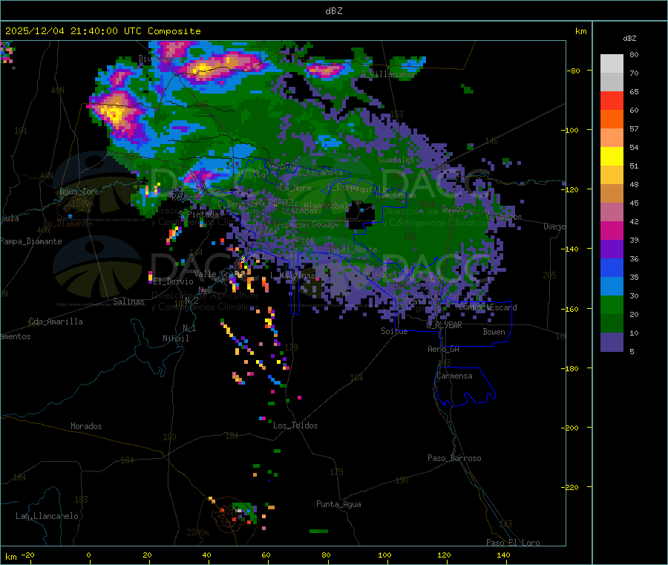Click the Agua_Toro place label
This screenshot has width=668, height=565.
point(79,192)
